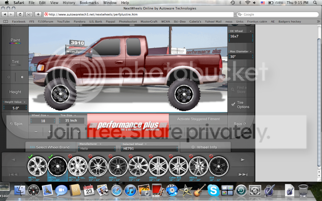Screen dimensions: 322x201
Task: Click the Tint button
Action: click(15, 62)
